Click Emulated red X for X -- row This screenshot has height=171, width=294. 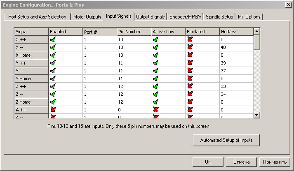(190, 47)
